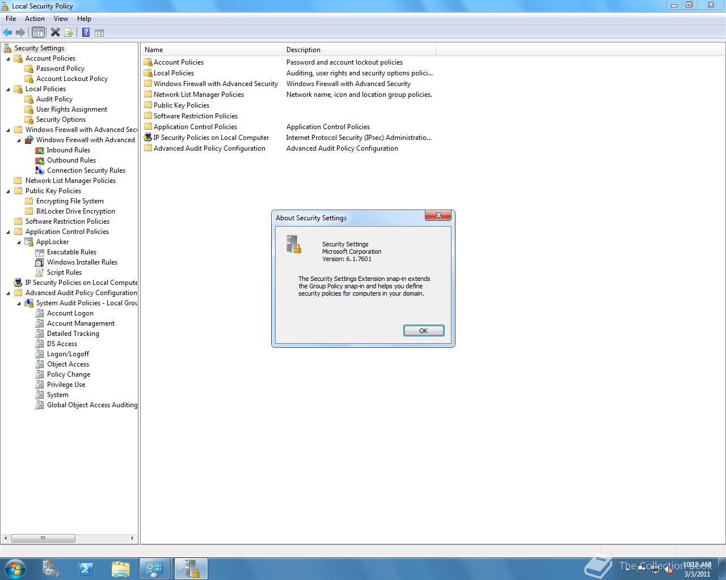Click the taskbar clock showing 3/3/2011

tap(697, 569)
